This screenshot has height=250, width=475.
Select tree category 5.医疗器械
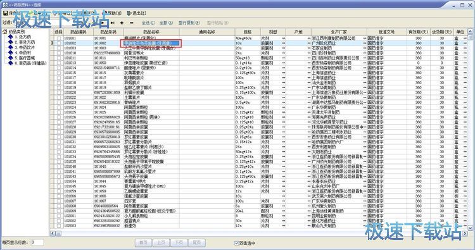pyautogui.click(x=25, y=58)
